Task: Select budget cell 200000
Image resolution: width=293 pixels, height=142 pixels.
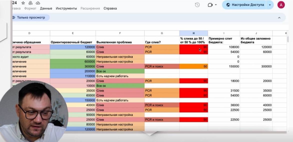Action: pos(73,71)
